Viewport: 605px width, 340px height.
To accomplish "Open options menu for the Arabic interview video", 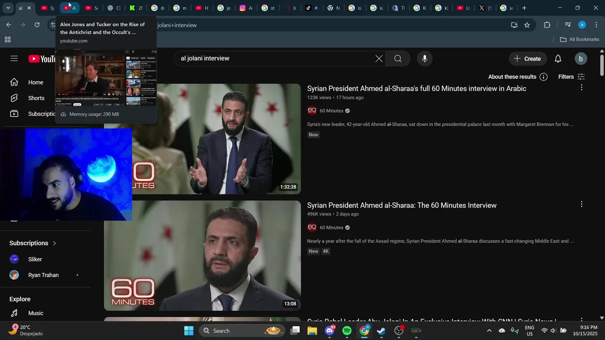I will pyautogui.click(x=581, y=88).
